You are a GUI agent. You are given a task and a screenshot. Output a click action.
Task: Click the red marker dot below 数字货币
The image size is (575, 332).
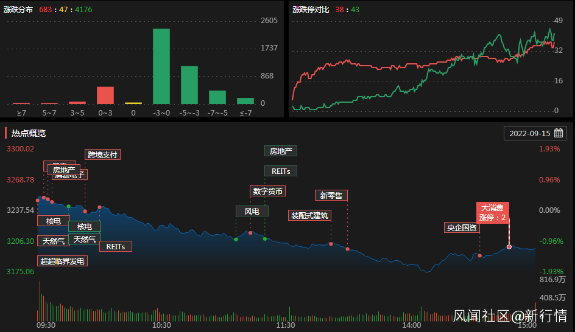(x=250, y=233)
